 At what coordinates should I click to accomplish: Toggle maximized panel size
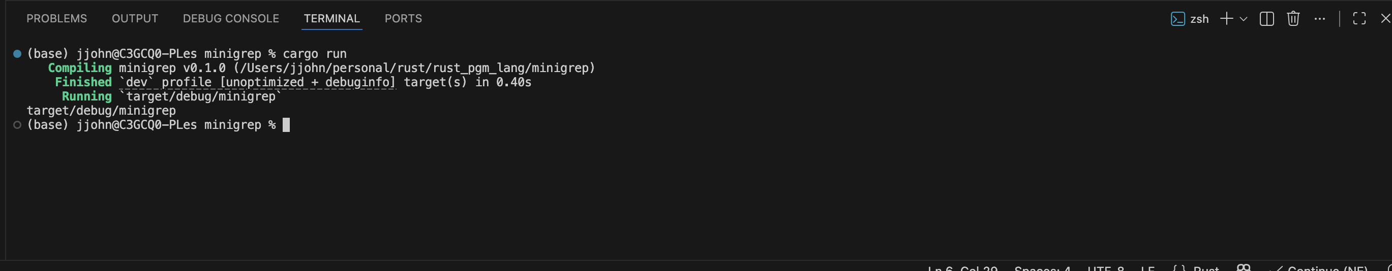(1359, 19)
